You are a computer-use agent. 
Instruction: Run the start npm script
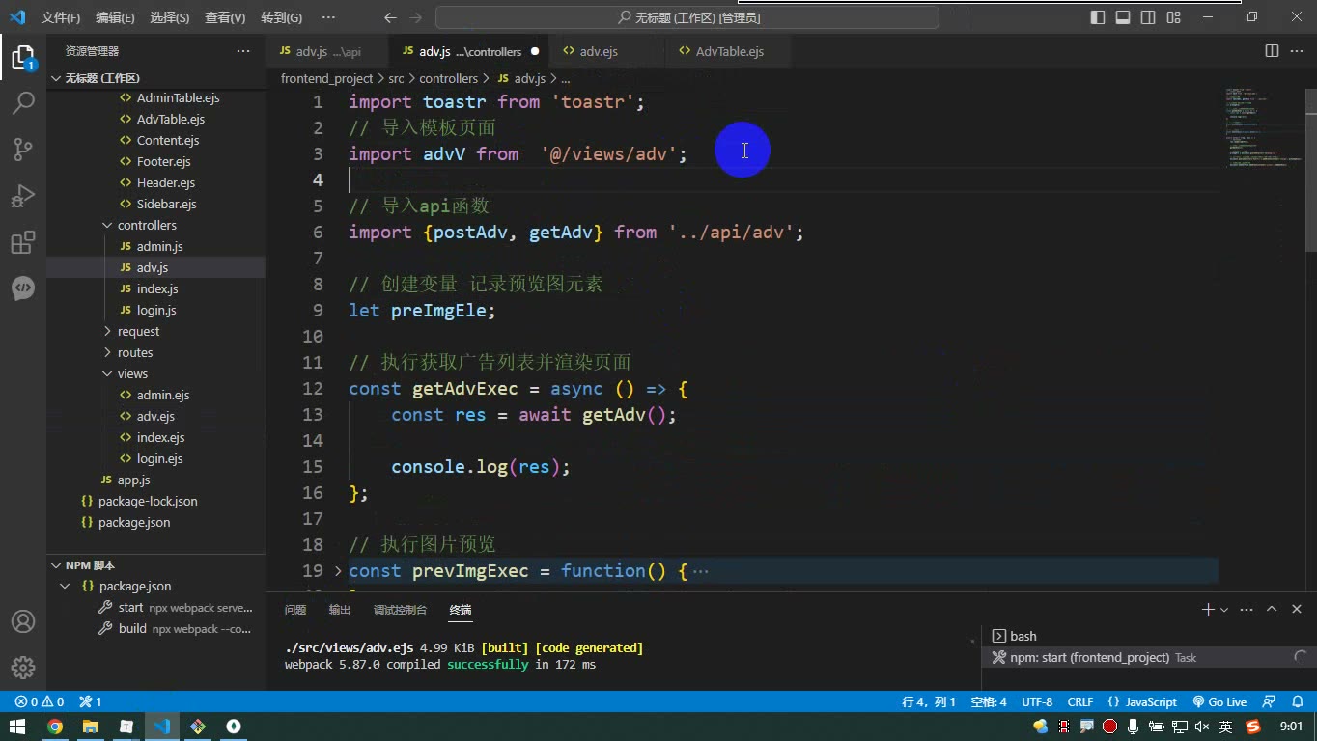[x=130, y=608]
